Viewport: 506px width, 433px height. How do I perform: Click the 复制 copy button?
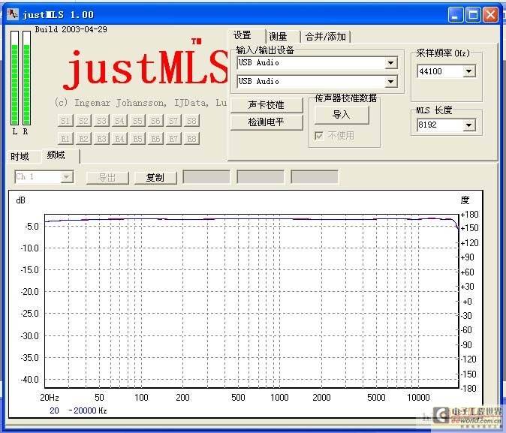155,177
